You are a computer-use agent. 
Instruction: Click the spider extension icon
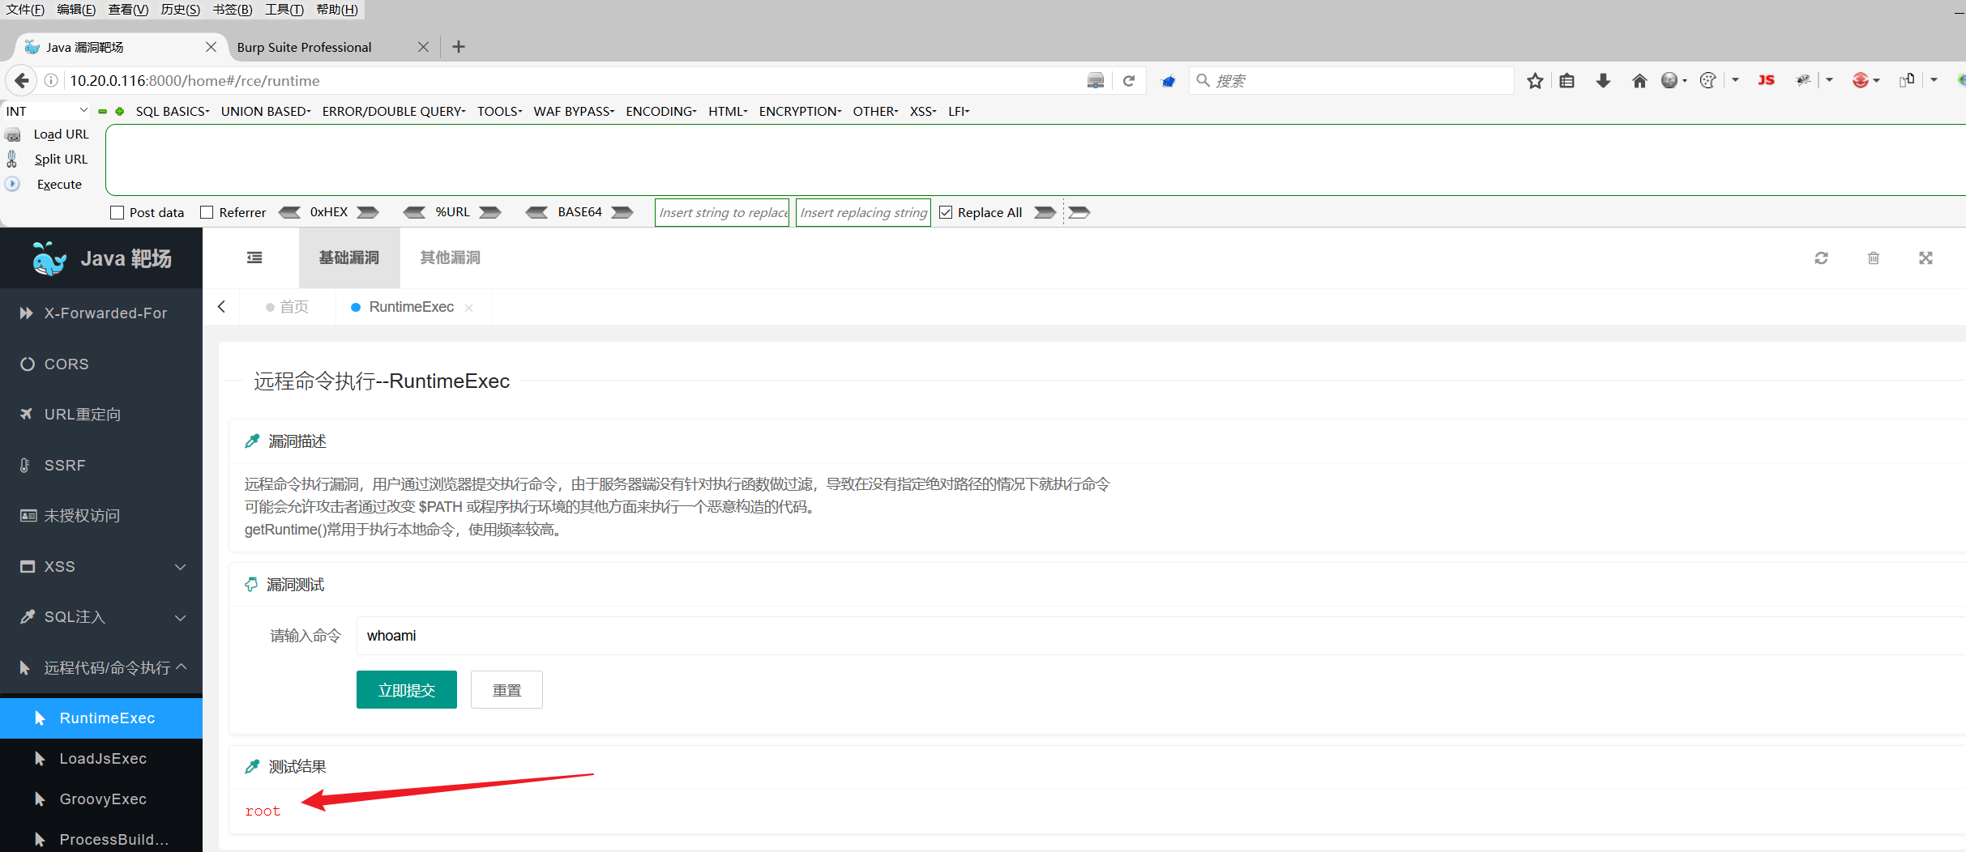click(x=1802, y=80)
